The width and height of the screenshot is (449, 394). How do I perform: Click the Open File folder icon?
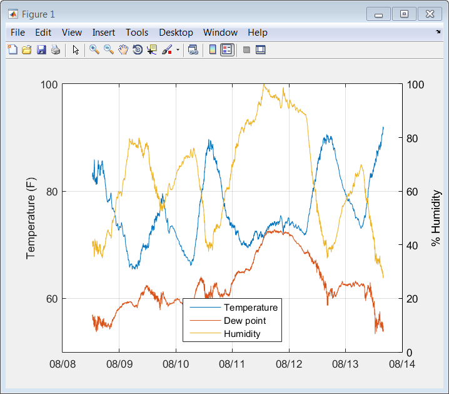click(x=26, y=50)
